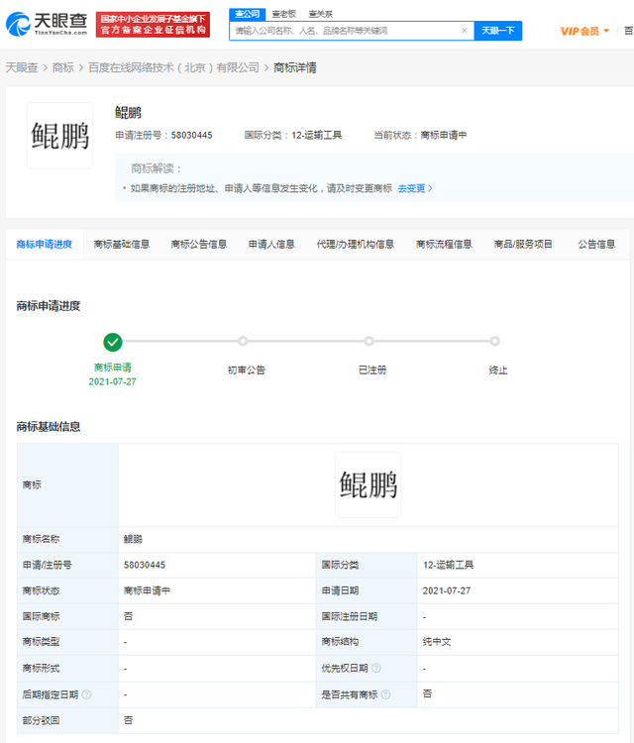View help icon beside 优先权日期
The height and width of the screenshot is (743, 634).
click(x=376, y=668)
